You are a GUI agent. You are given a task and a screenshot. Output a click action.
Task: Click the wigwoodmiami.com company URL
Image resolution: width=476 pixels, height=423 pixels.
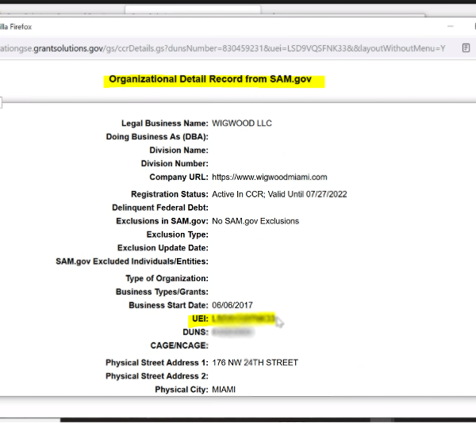[269, 177]
